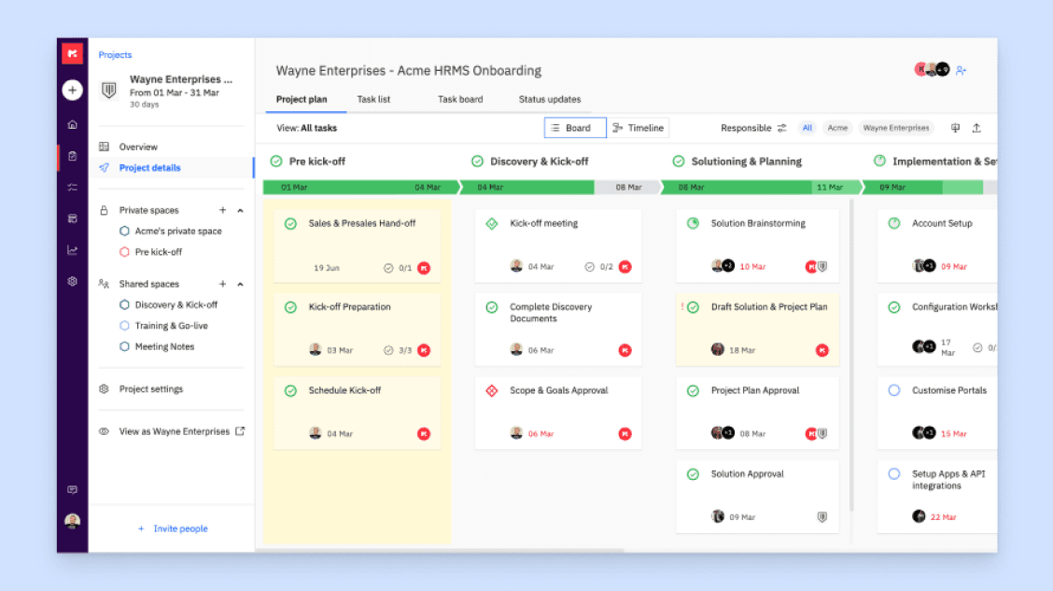Image resolution: width=1053 pixels, height=591 pixels.
Task: Click the red app logo icon
Action: pos(72,54)
